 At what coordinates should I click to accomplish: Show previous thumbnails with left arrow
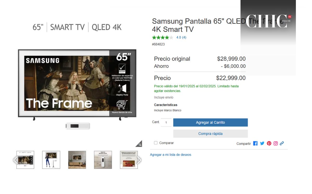(x=15, y=160)
